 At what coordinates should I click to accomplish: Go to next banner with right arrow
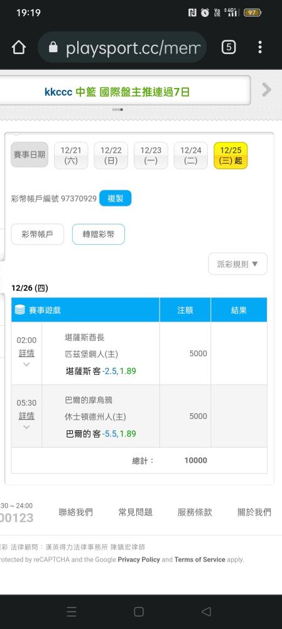[266, 89]
